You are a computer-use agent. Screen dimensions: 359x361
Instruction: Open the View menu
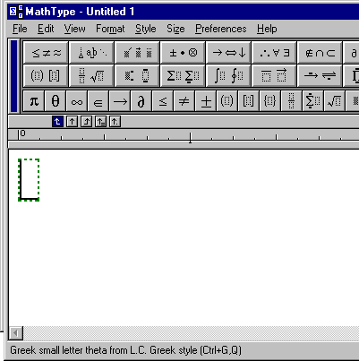[74, 29]
